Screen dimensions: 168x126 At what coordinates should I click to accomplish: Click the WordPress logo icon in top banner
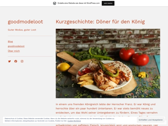point(54,3)
